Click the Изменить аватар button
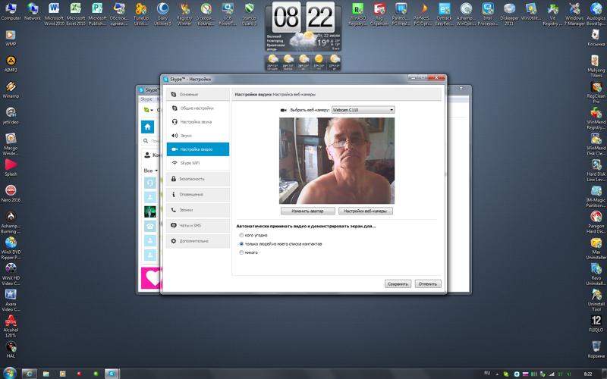This screenshot has height=379, width=607. [308, 211]
